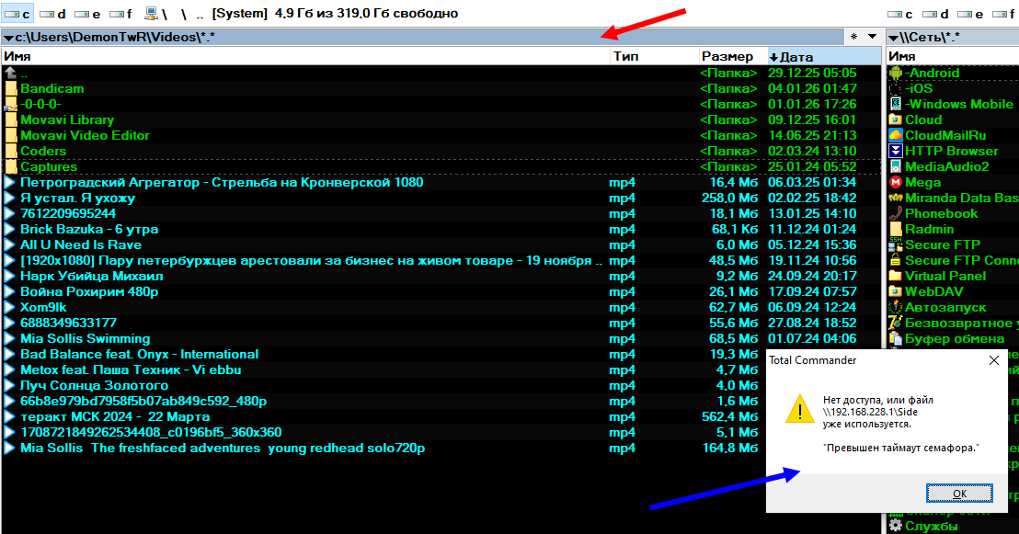Select file Bad Balance feat. Onyx - International
This screenshot has width=1019, height=534.
click(139, 354)
